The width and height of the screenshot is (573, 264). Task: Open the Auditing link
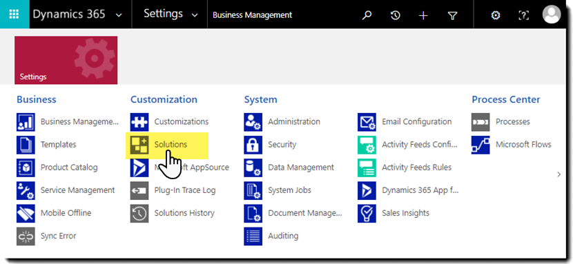(x=283, y=236)
